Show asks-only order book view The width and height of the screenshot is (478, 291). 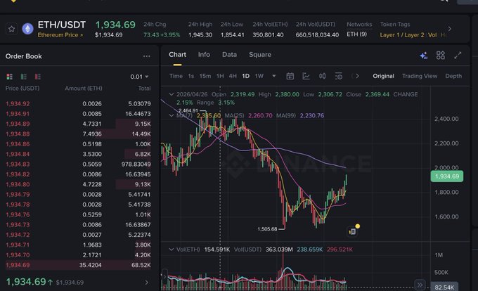pos(38,77)
